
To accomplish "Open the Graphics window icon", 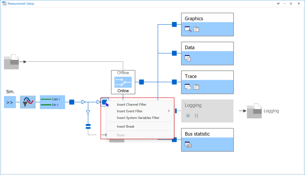I will tap(188, 29).
